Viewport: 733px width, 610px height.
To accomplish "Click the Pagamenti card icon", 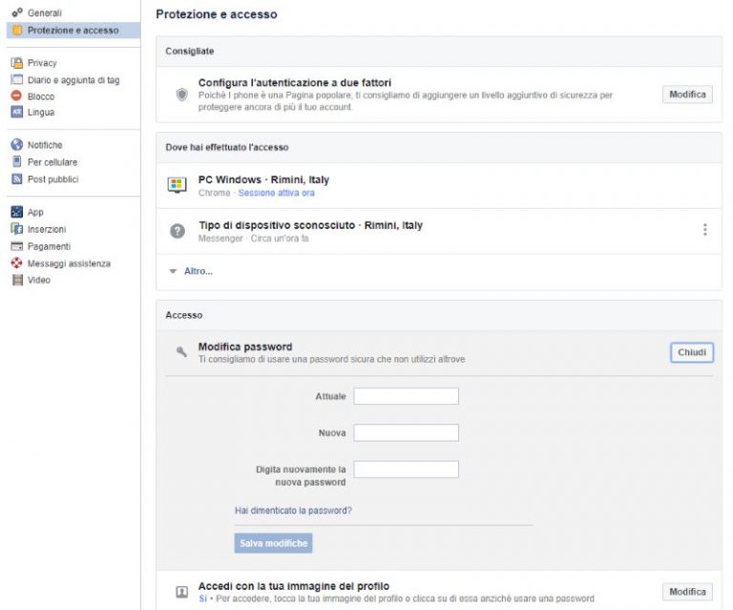I will pyautogui.click(x=16, y=246).
